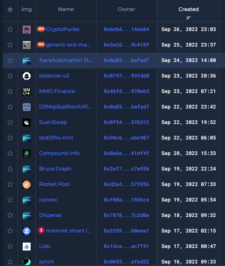Open the CryptoPunks subgraph link
Image resolution: width=225 pixels, height=266 pixels.
point(63,29)
